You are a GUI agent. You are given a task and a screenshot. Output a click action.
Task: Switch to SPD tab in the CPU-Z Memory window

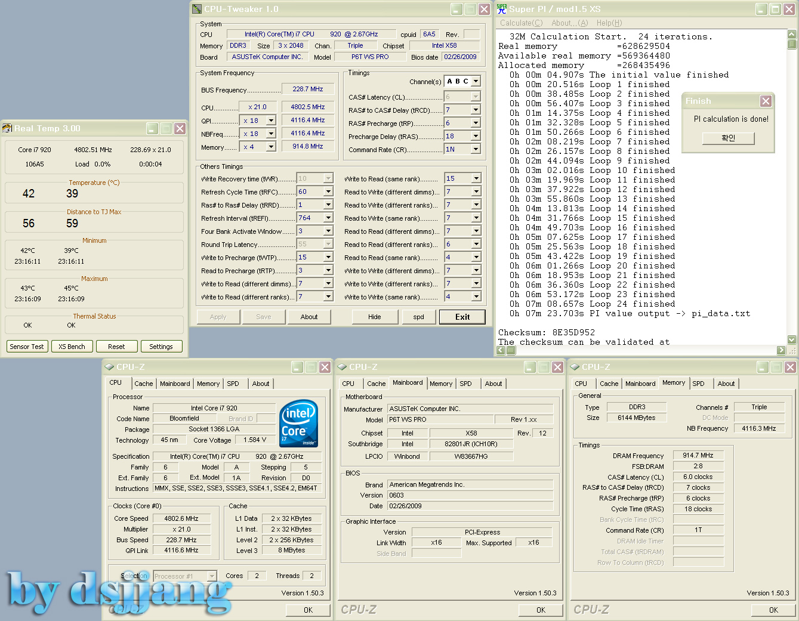698,384
